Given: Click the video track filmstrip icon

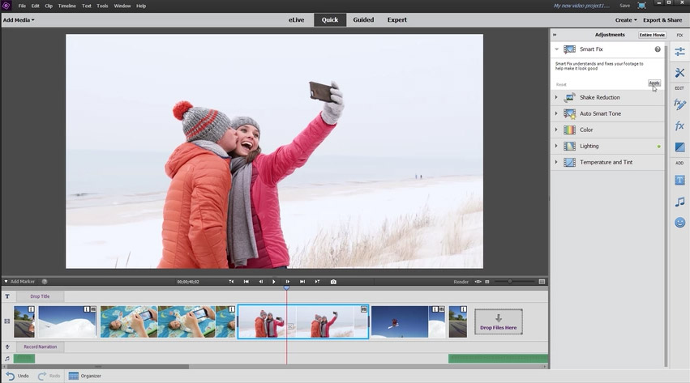Looking at the screenshot, I should (x=7, y=321).
